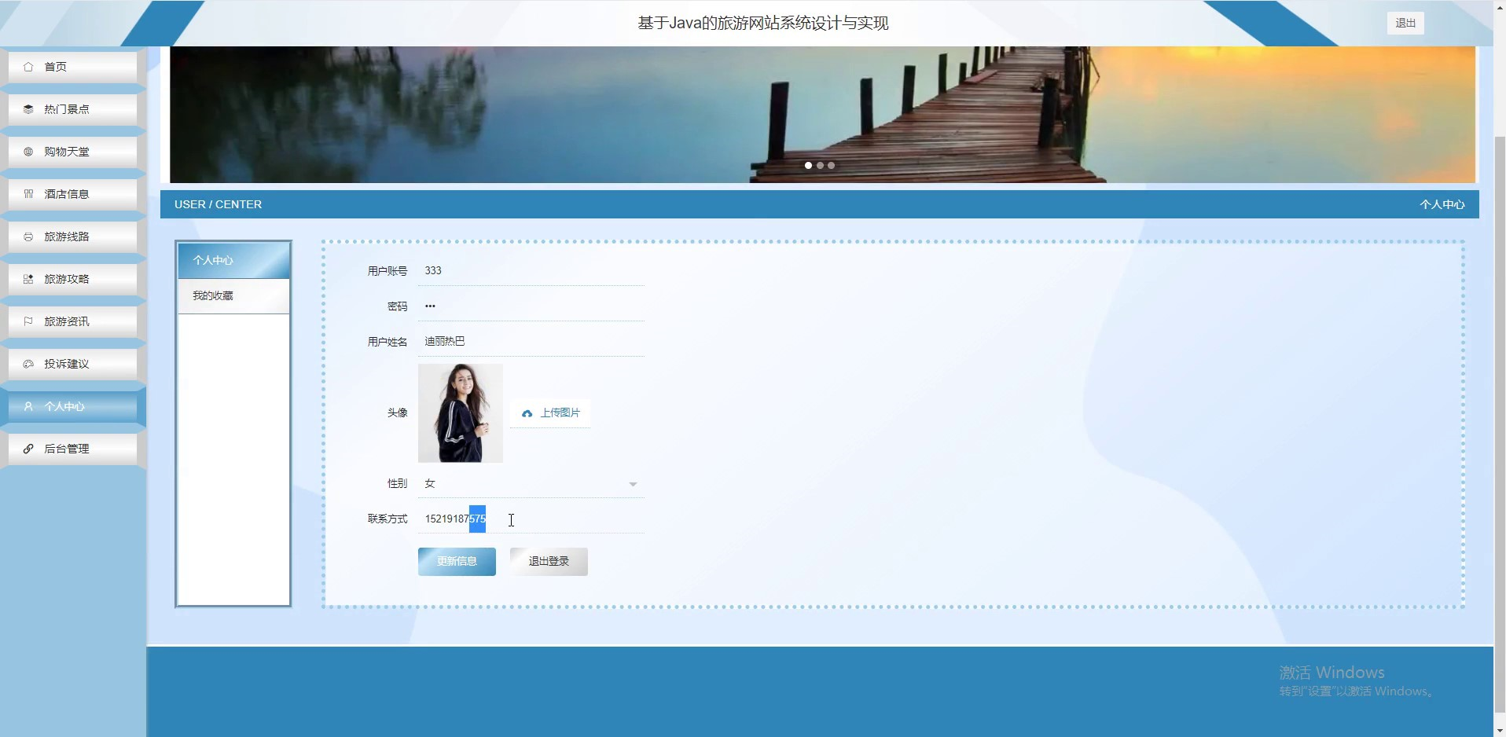1506x737 pixels.
Task: Click the 更新信息 button
Action: point(457,562)
